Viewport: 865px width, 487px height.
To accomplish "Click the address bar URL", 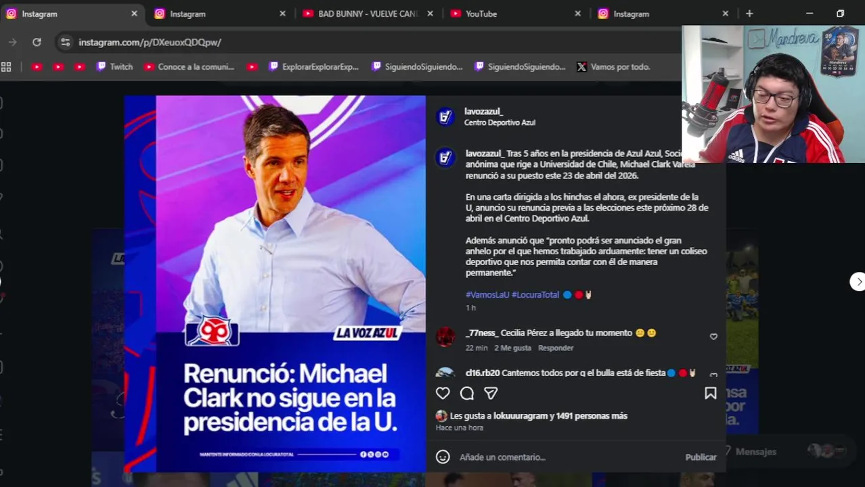I will 150,42.
